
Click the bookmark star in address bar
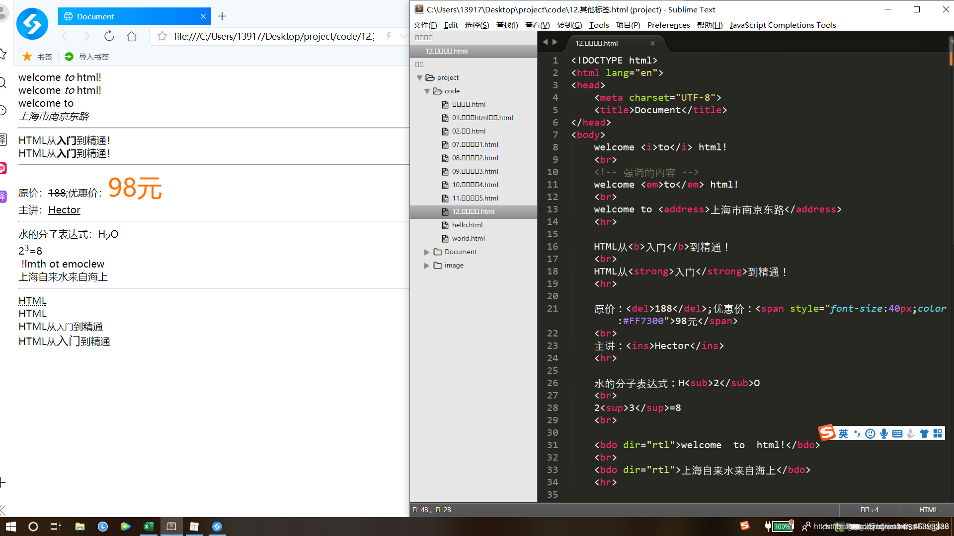click(162, 36)
